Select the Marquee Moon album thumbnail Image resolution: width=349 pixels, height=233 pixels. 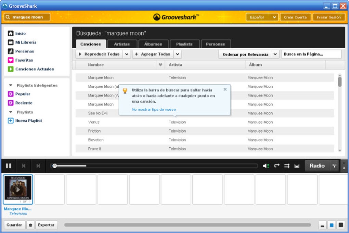point(18,189)
